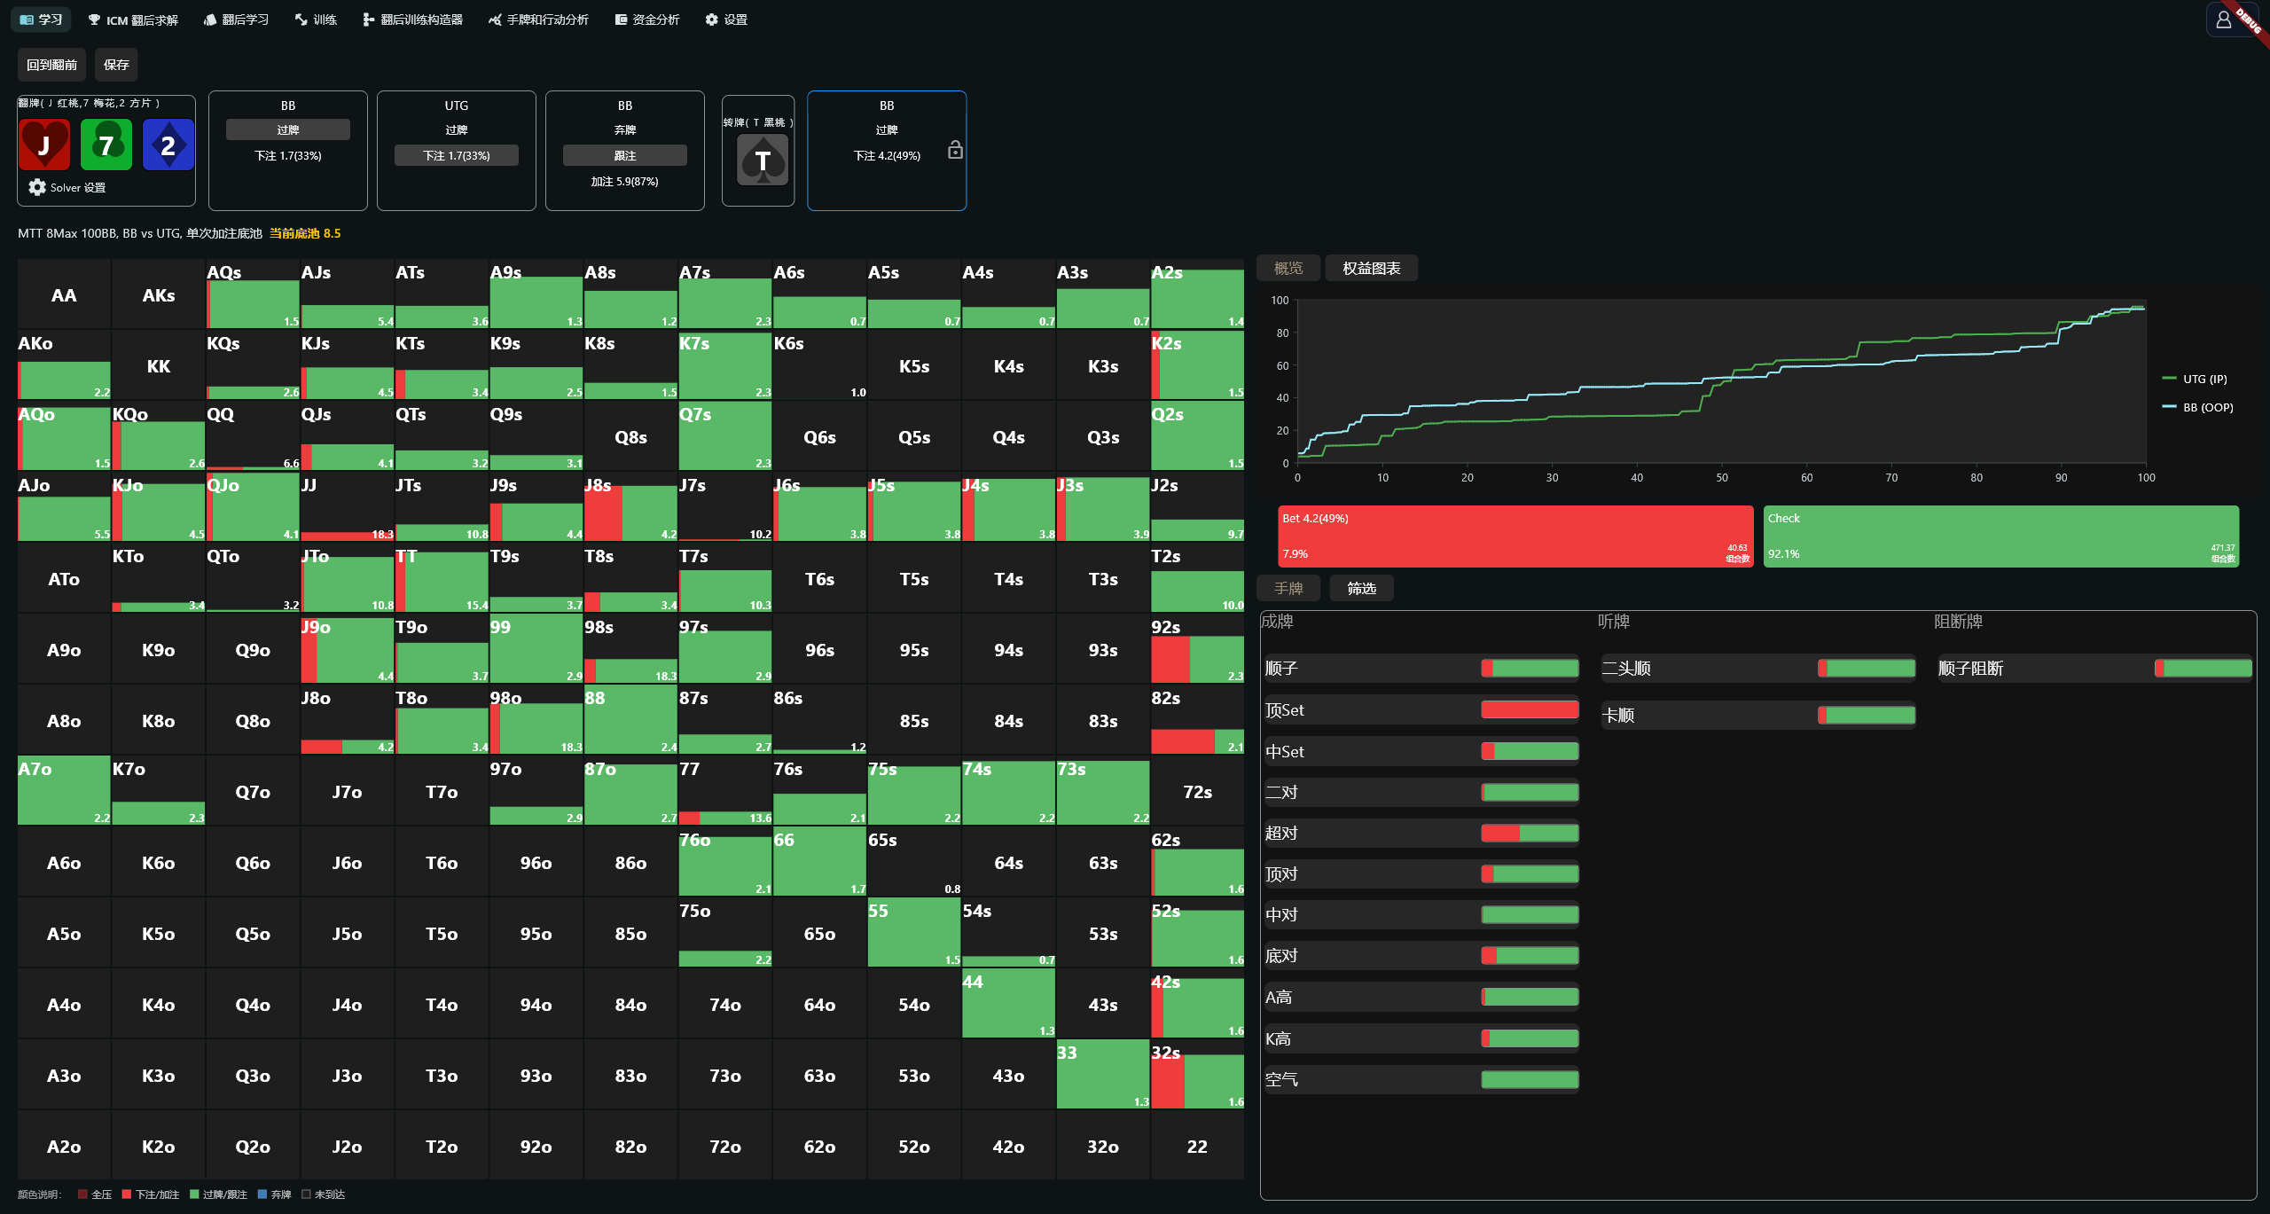2270x1214 pixels.
Task: Select the 2 of diamonds flop card
Action: pos(168,145)
